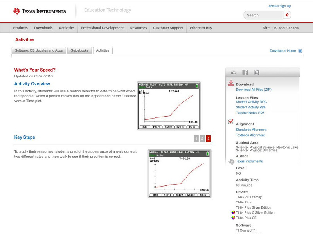
Task: Share the activity via the Facebook icon
Action: [245, 72]
